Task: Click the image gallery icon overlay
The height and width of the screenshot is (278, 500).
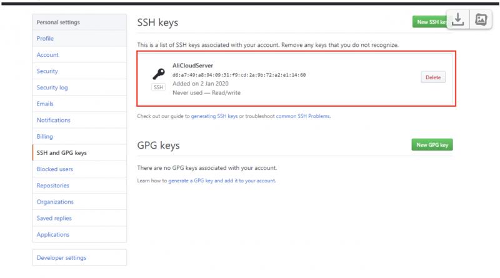Action: 481,19
